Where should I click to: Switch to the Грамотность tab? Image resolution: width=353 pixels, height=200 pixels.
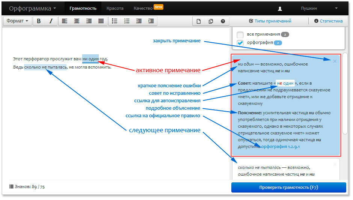click(x=83, y=8)
